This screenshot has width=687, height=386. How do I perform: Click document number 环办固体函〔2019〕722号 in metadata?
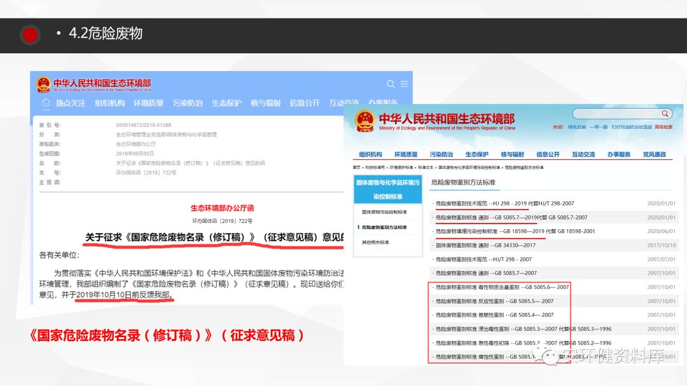click(x=146, y=173)
